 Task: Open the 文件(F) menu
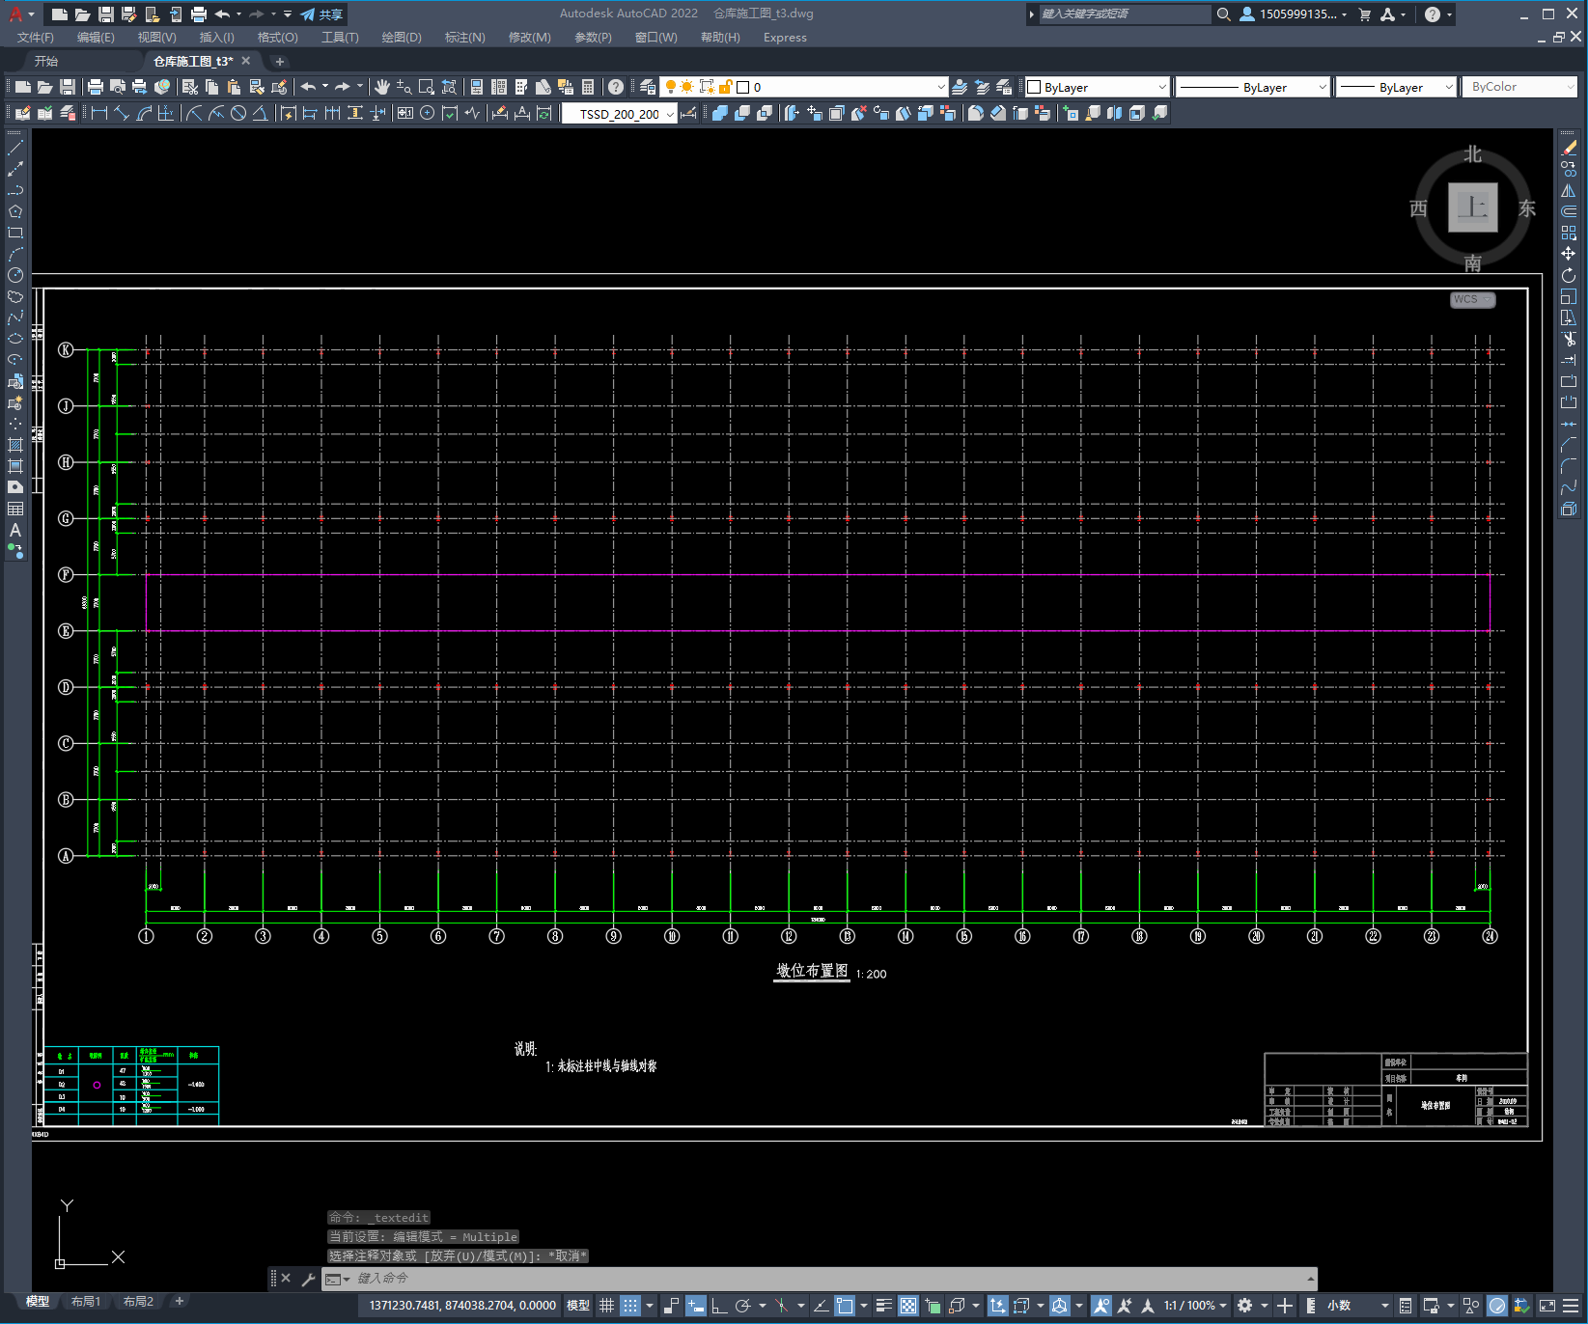click(x=36, y=38)
